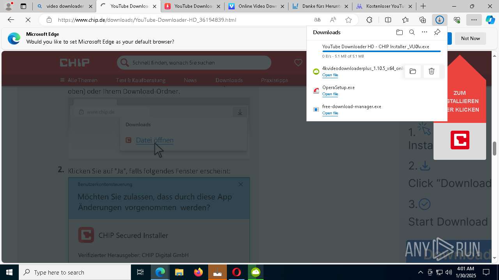
Task: Pin the Downloads panel
Action: 437,32
